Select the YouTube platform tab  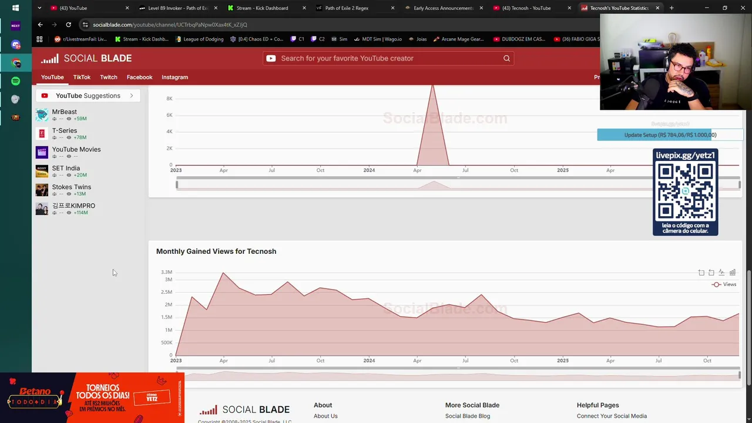point(52,77)
